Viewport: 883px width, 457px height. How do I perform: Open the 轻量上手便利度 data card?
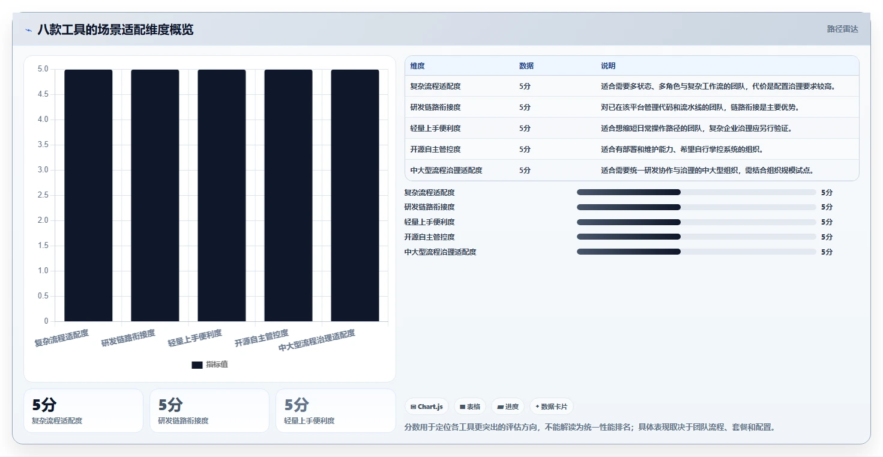[336, 411]
